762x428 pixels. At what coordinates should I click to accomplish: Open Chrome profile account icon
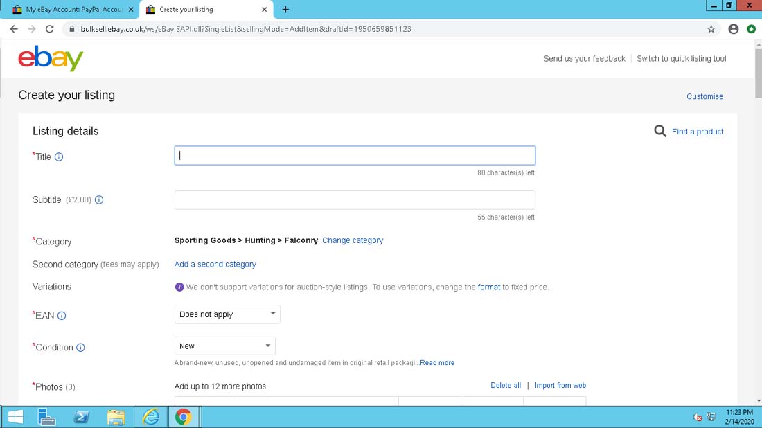coord(734,29)
